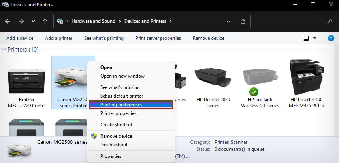The image size is (339, 163).
Task: Click '0 document(s) in queue' status
Action: pyautogui.click(x=239, y=149)
